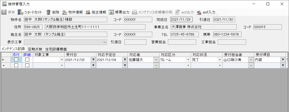Open 対応者 dropdown in the empty row

click(157, 65)
